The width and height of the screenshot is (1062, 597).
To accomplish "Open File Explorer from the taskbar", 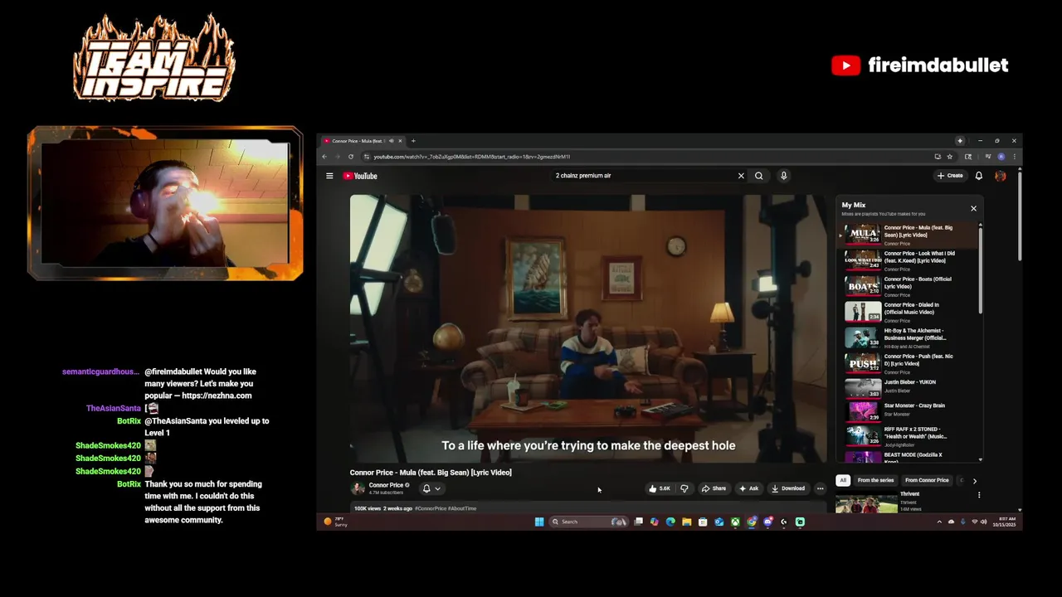I will pos(686,522).
